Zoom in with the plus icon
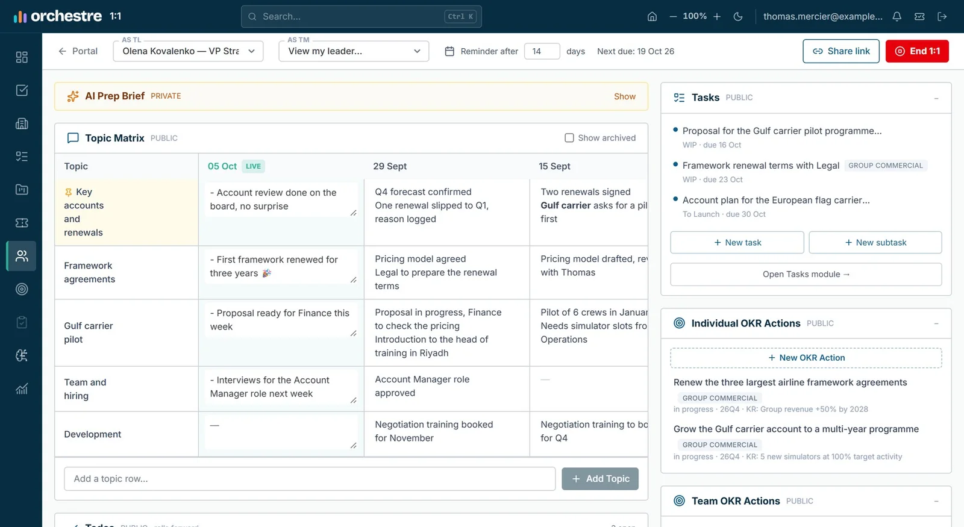Screen dimensions: 964x527 click(x=717, y=17)
